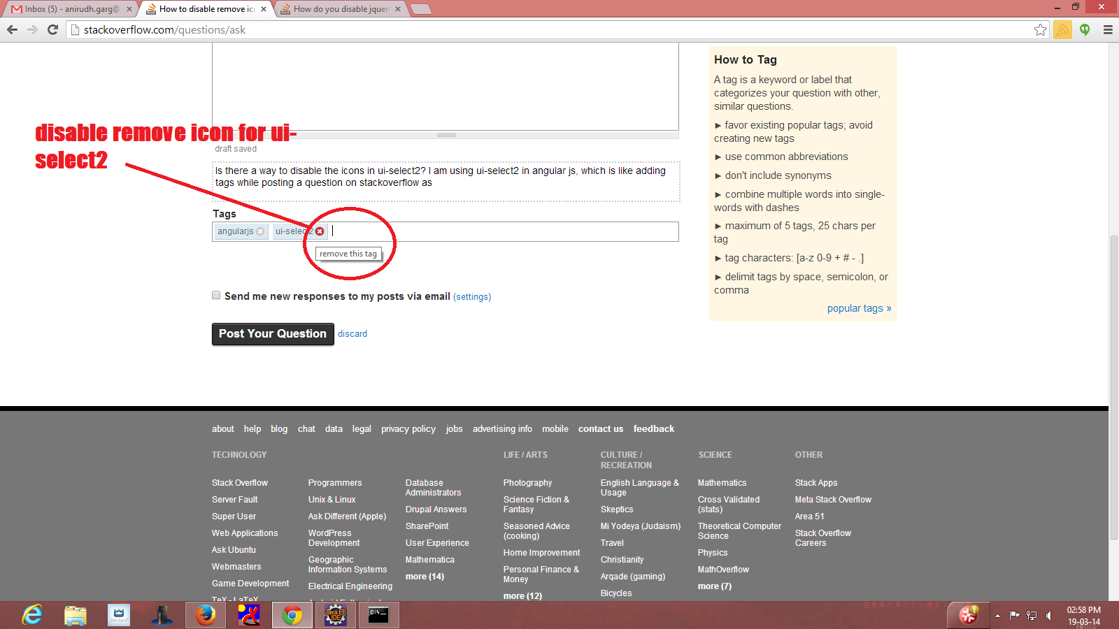The height and width of the screenshot is (629, 1119).
Task: Open the footer 'blog' link
Action: 279,429
